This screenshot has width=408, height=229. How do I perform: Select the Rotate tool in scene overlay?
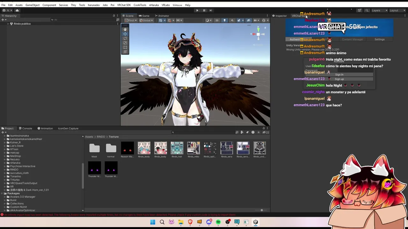(x=125, y=38)
